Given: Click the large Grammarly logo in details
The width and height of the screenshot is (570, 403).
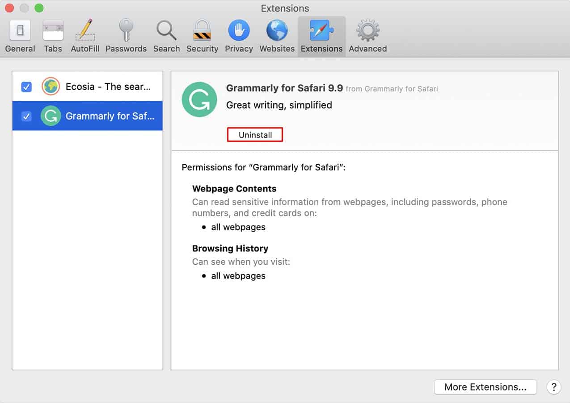Looking at the screenshot, I should click(199, 100).
